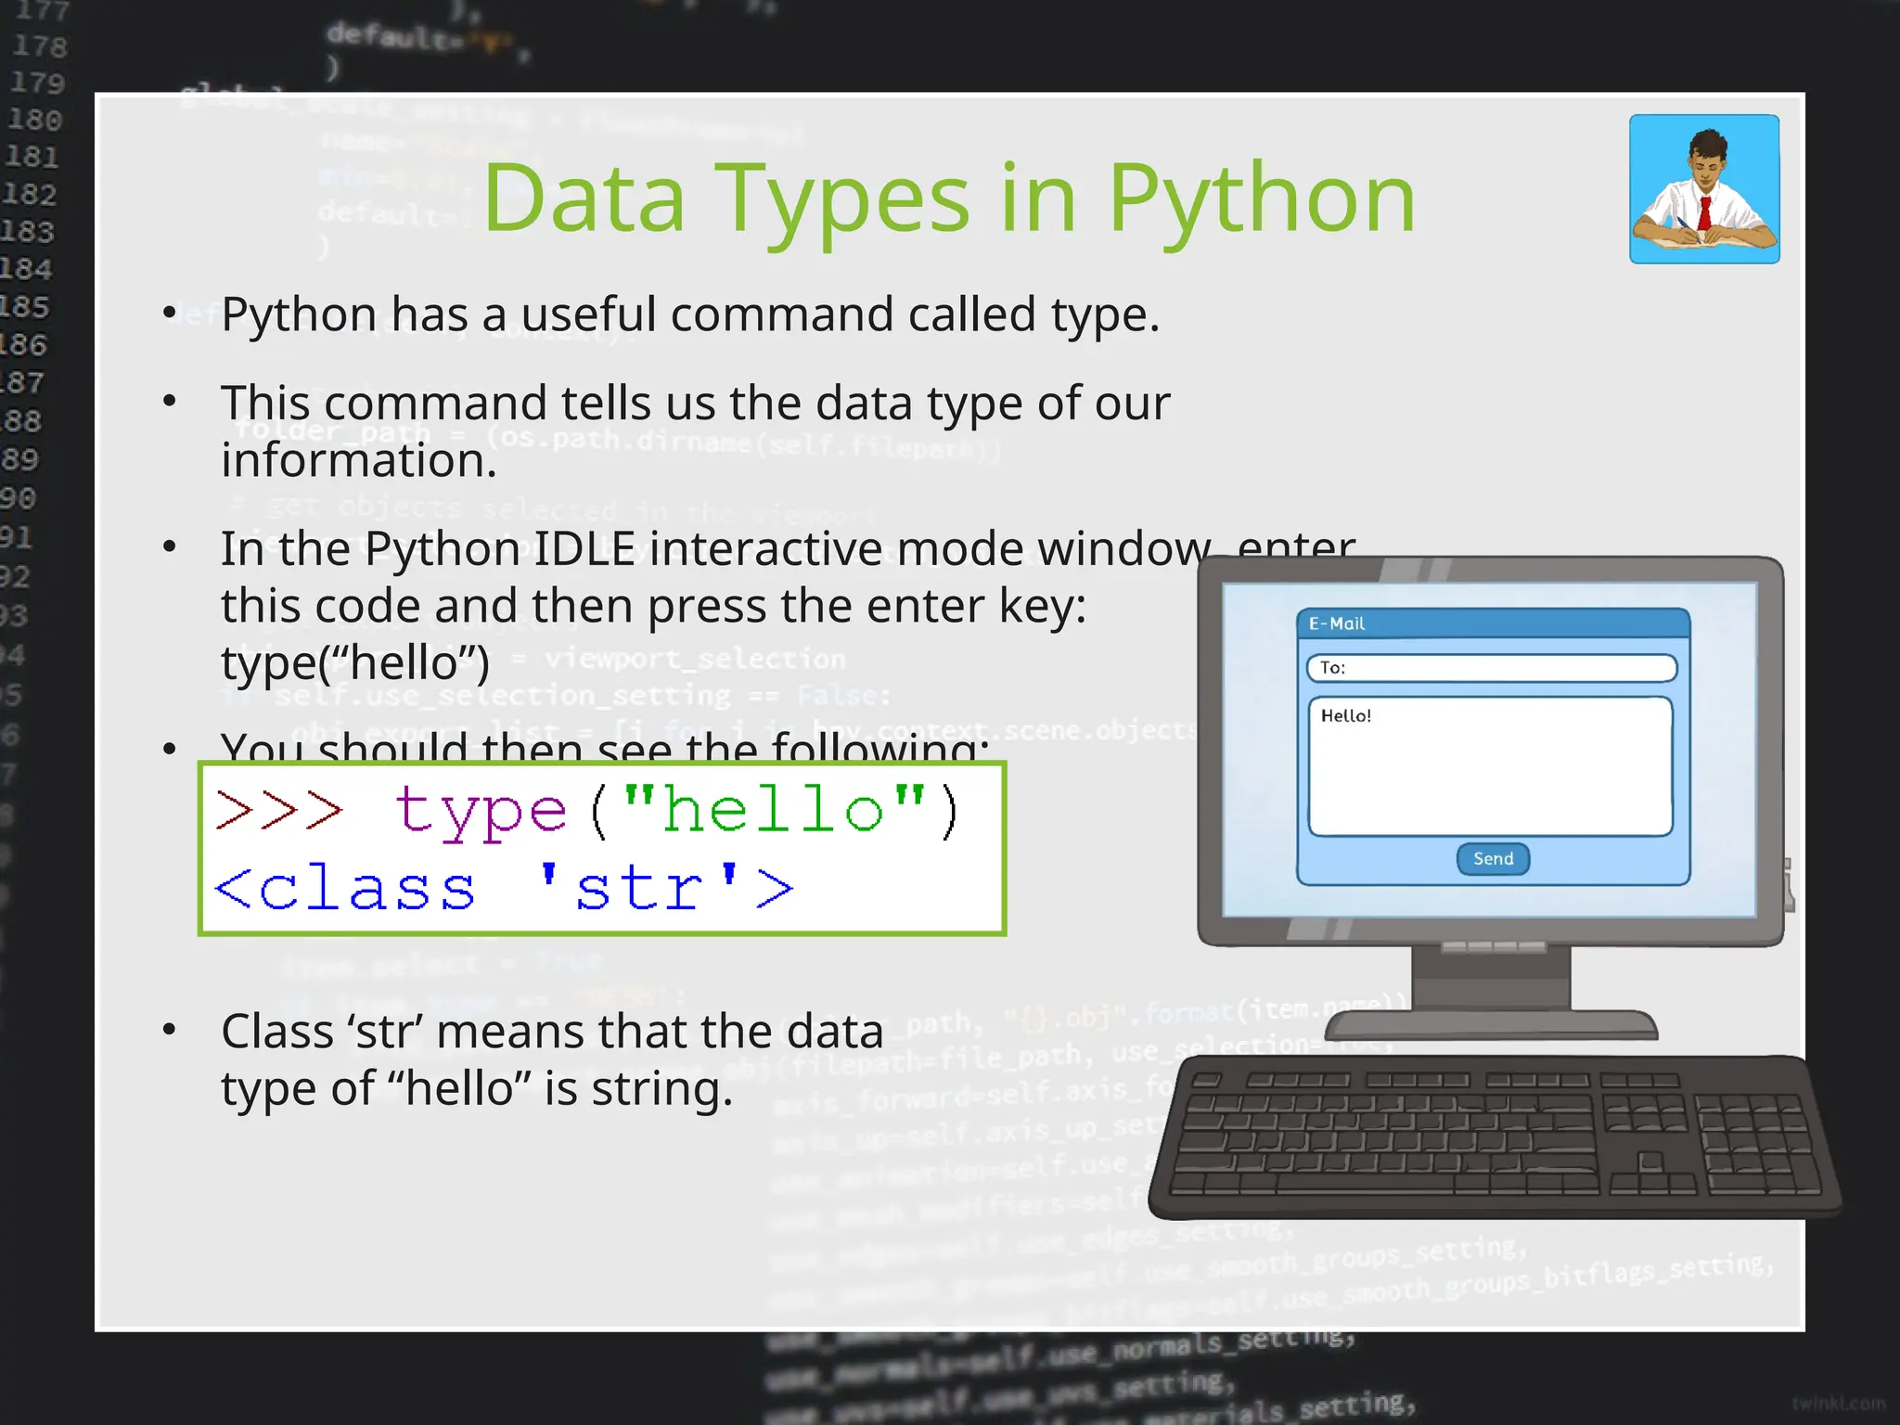The height and width of the screenshot is (1425, 1900).
Task: Click the line "this code and then press the enter key:"
Action: (x=653, y=606)
